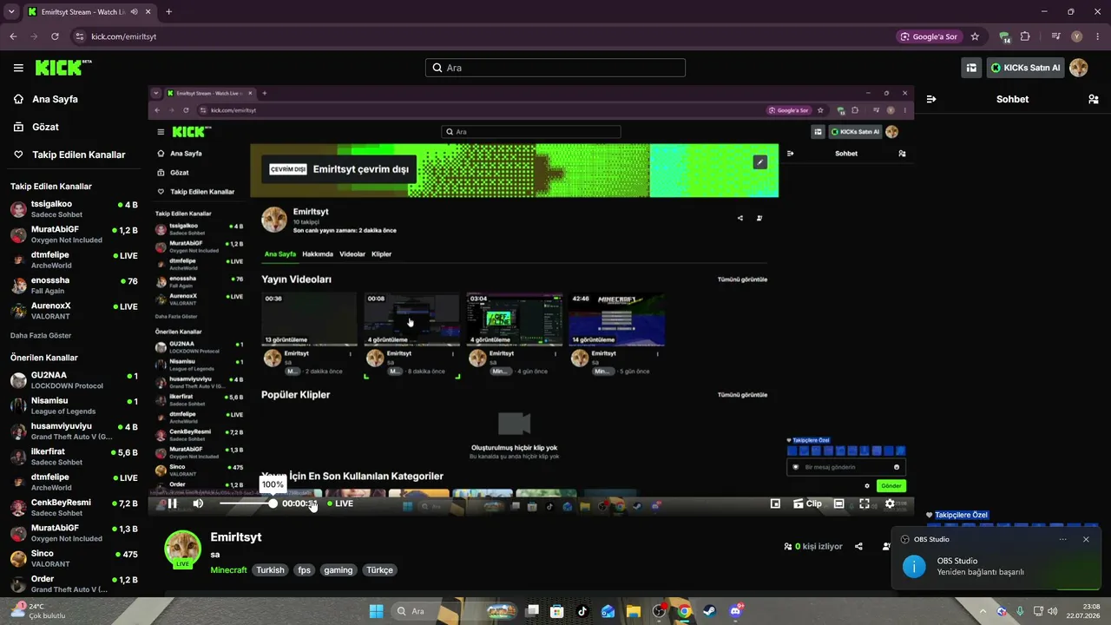Click the Ara search field on Kick
This screenshot has width=1111, height=625.
[x=555, y=68]
